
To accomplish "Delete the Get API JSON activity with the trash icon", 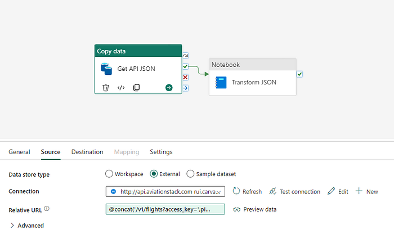I will pyautogui.click(x=106, y=88).
